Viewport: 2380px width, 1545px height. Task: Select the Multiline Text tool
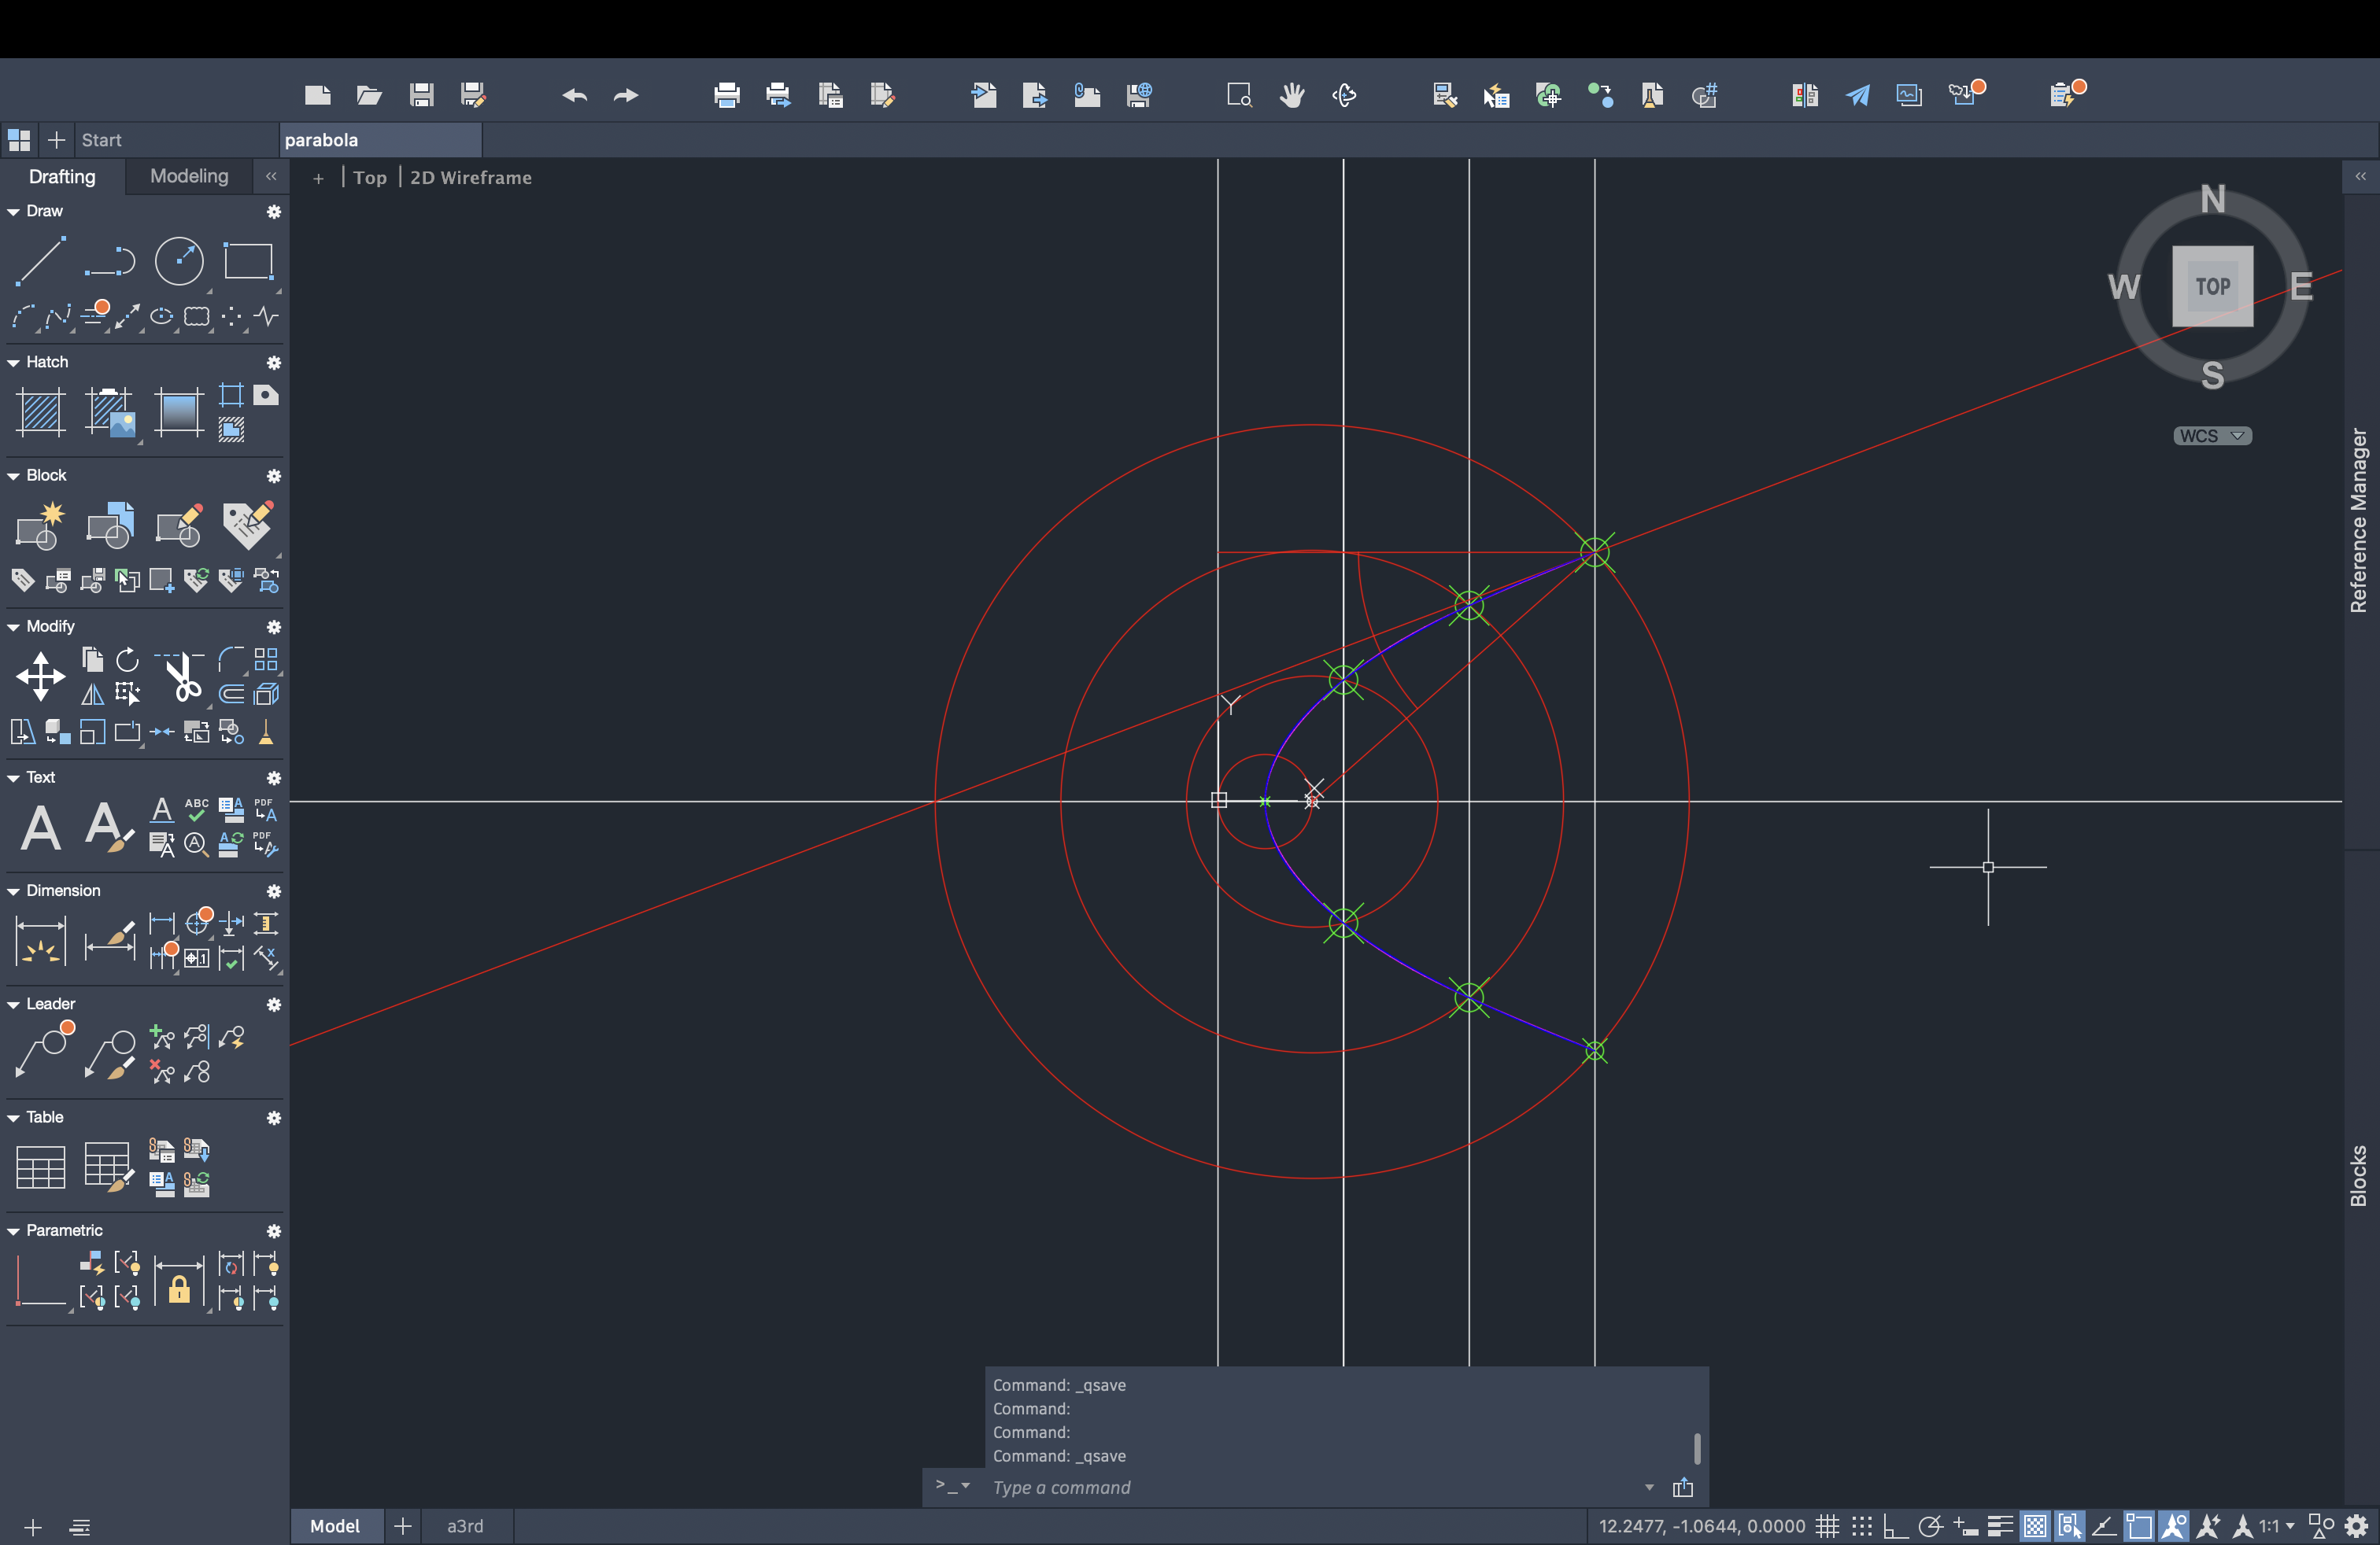coord(40,828)
